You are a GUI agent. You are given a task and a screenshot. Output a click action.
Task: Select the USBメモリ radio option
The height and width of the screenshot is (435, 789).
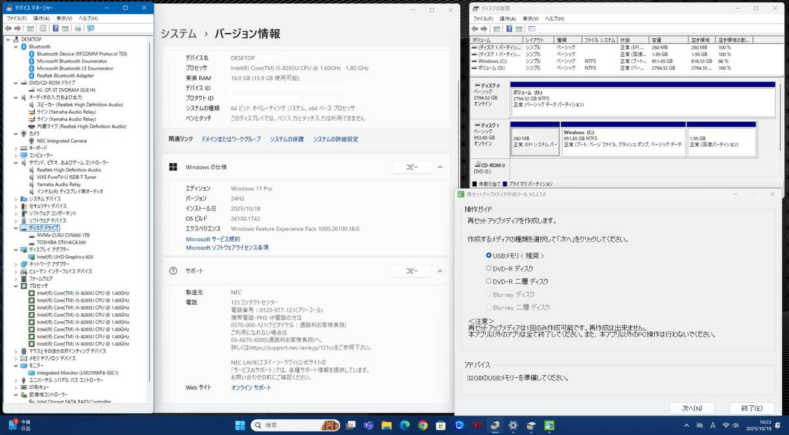click(489, 255)
